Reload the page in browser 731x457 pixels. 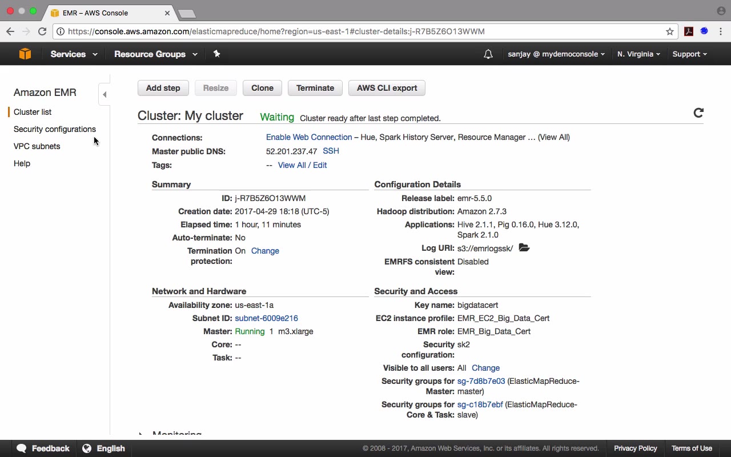[x=42, y=31]
